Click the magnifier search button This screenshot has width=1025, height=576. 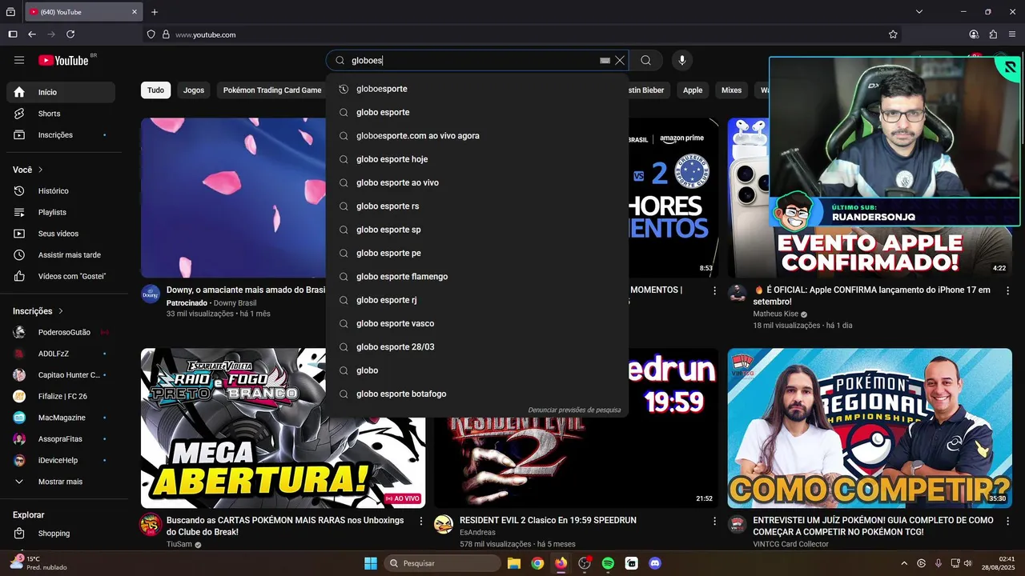point(645,60)
